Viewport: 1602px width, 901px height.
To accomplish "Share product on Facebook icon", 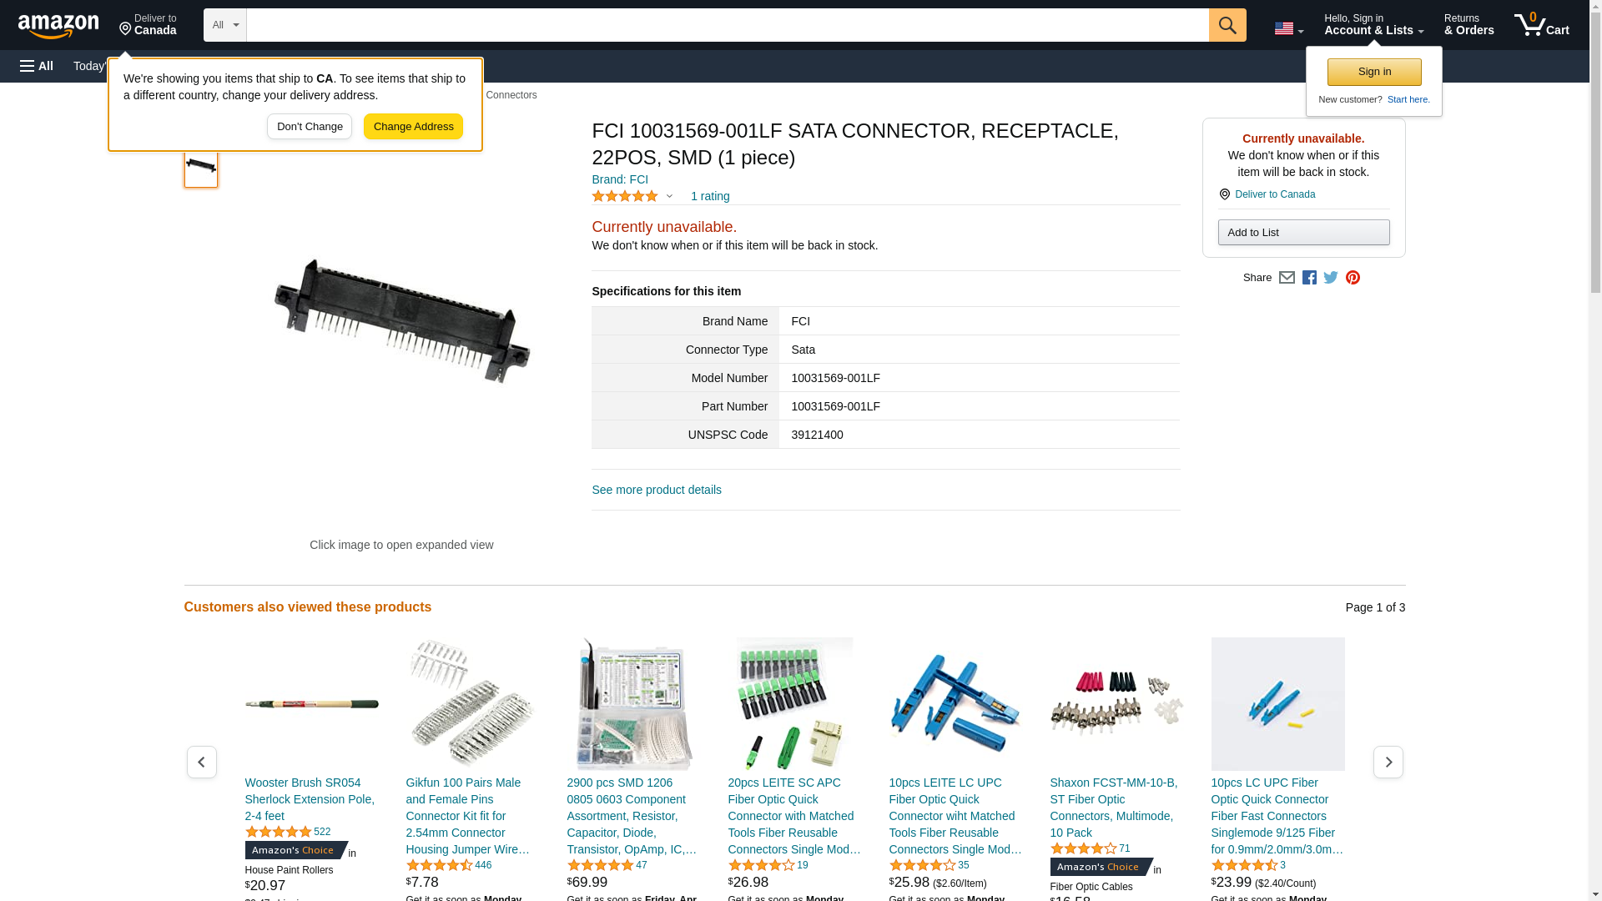I will point(1309,278).
